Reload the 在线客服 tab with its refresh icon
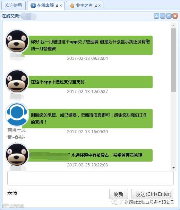Viewport: 180px width, 210px height. pyautogui.click(x=57, y=6)
